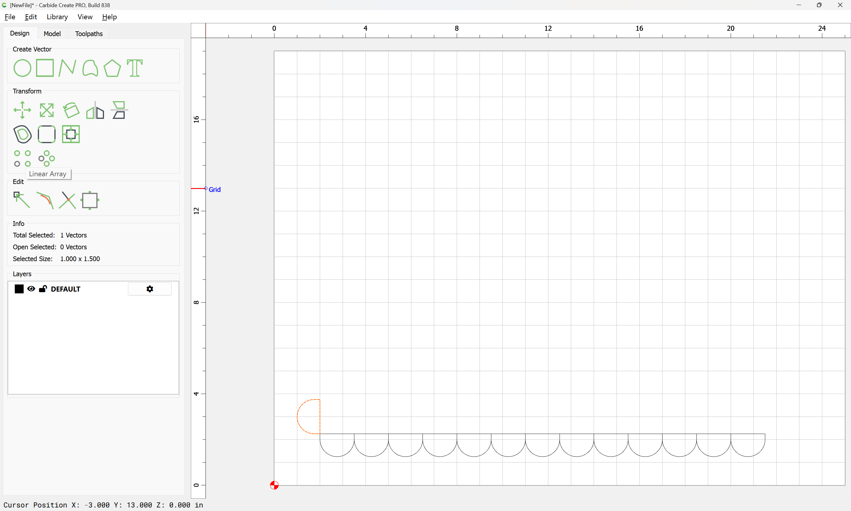The height and width of the screenshot is (511, 851).
Task: Open the Resize transform tool
Action: [46, 110]
